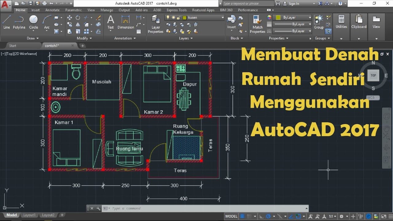Toggle snap mode in status bar
Image resolution: width=393 pixels, height=221 pixels.
point(249,216)
